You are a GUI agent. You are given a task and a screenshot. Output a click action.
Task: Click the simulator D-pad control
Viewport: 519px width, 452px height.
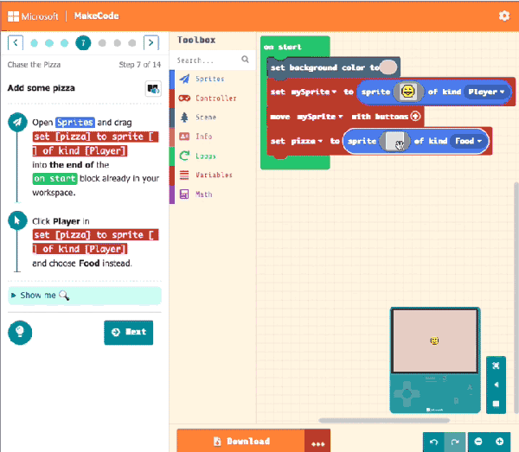coord(407,393)
